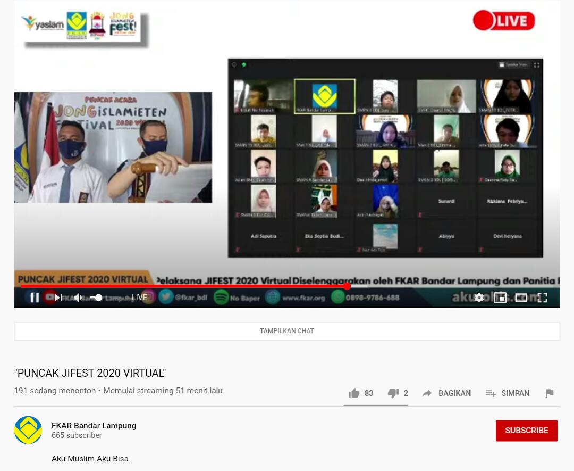Skip to the next video

58,298
